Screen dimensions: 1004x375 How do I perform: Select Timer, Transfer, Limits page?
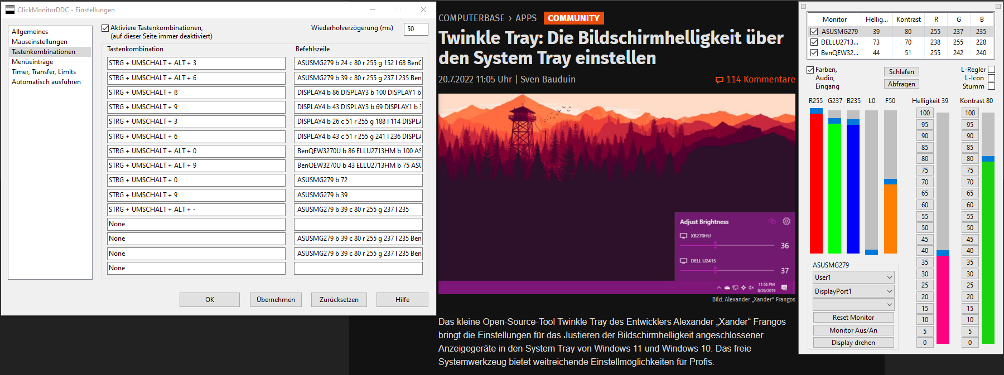click(x=44, y=72)
